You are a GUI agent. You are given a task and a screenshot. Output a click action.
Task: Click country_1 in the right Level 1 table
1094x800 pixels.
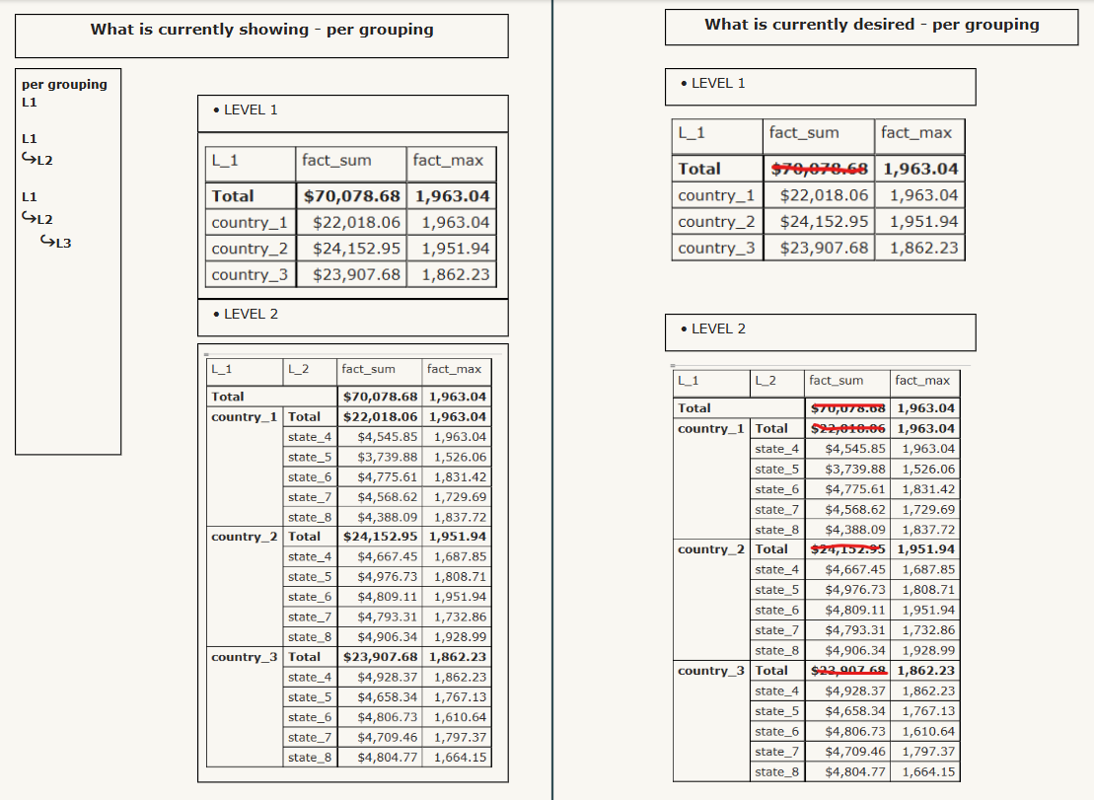[x=716, y=195]
